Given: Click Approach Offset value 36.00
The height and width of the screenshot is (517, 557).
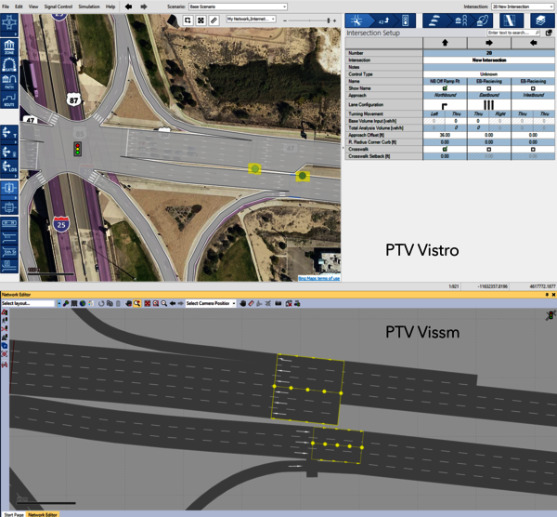Looking at the screenshot, I should pos(445,135).
